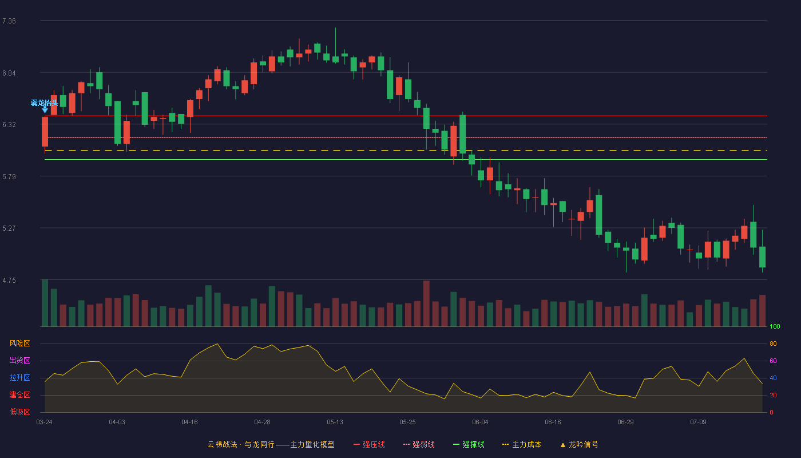Viewport: 801px width, 458px height.
Task: Click the yellow dashed 主力成本 legend icon
Action: click(505, 444)
